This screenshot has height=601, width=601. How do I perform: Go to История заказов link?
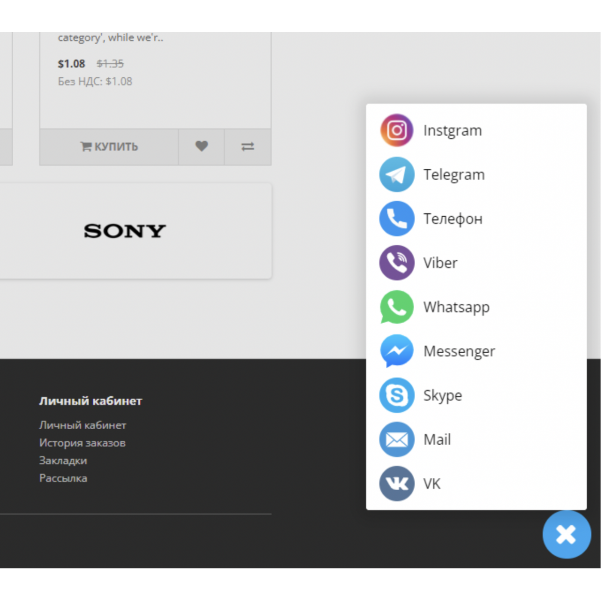pos(82,443)
